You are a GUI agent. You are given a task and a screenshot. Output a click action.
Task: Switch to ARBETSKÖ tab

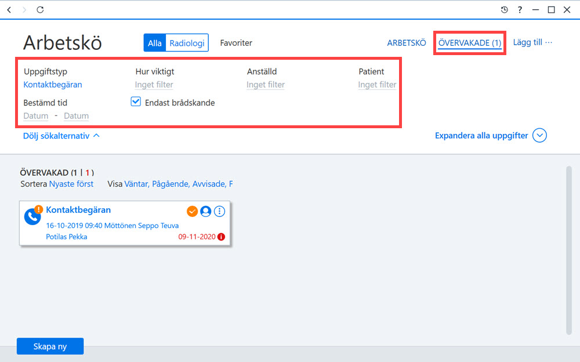coord(407,43)
